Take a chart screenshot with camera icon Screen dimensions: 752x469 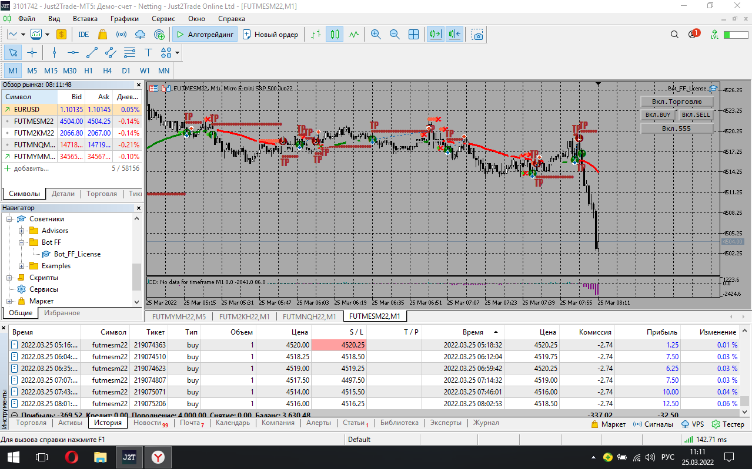click(x=477, y=34)
